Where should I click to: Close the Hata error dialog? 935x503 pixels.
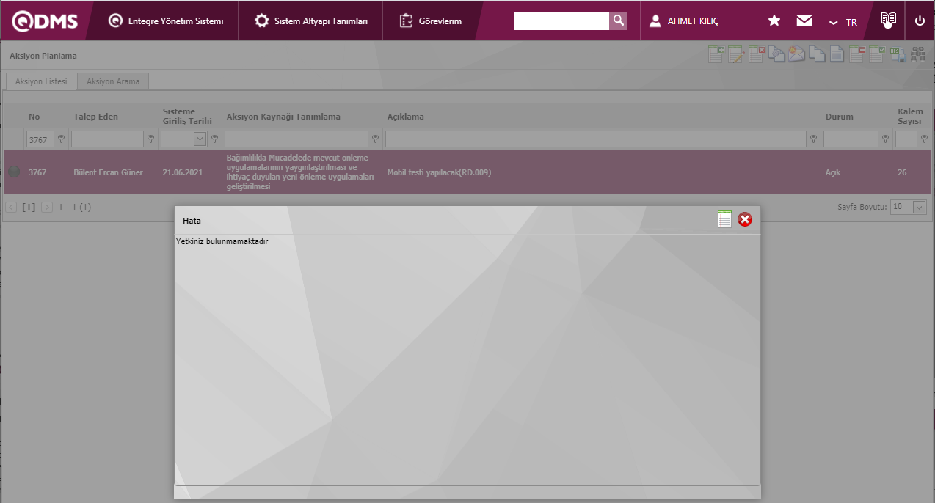coord(745,219)
